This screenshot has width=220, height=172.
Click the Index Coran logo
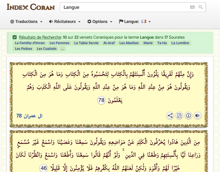click(x=31, y=7)
